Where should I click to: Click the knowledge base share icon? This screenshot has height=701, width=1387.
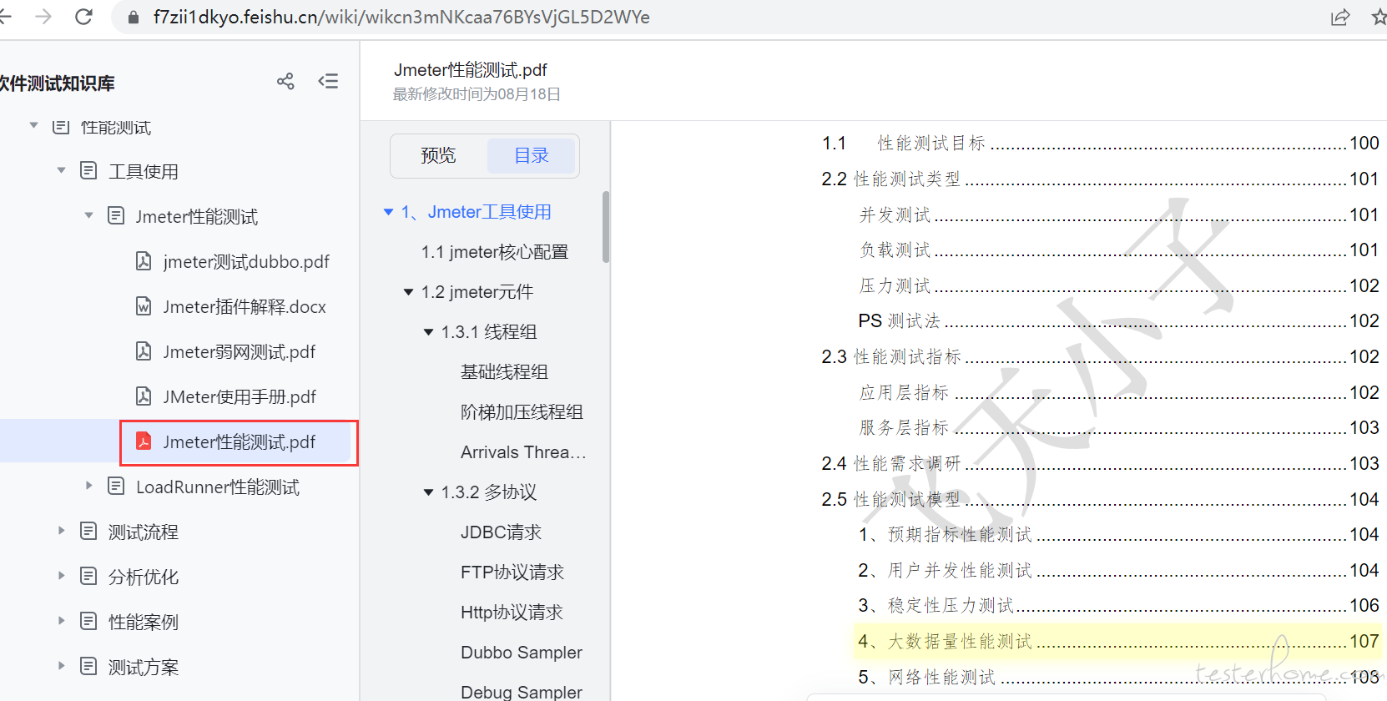pyautogui.click(x=285, y=81)
